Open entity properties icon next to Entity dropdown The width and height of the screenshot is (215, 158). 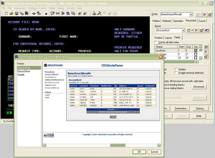click(x=210, y=14)
